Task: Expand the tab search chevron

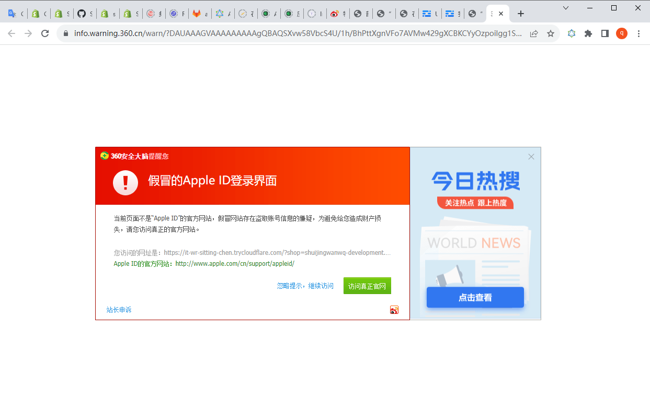Action: pos(566,8)
